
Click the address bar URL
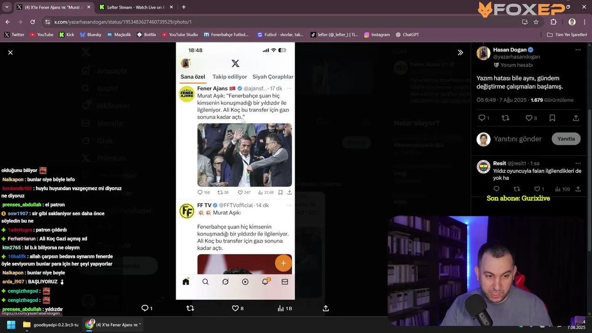[x=123, y=22]
